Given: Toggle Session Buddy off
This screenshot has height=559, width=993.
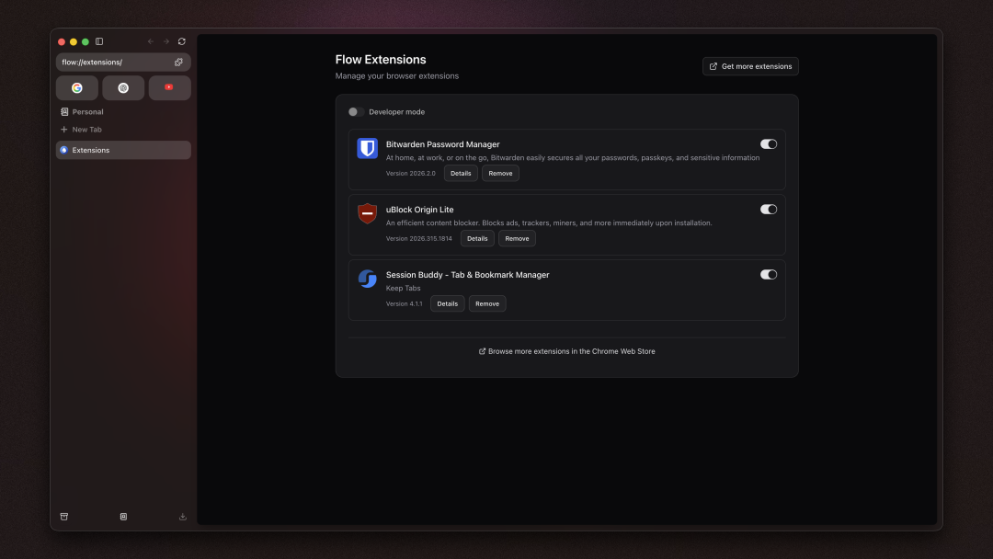Looking at the screenshot, I should (x=768, y=274).
